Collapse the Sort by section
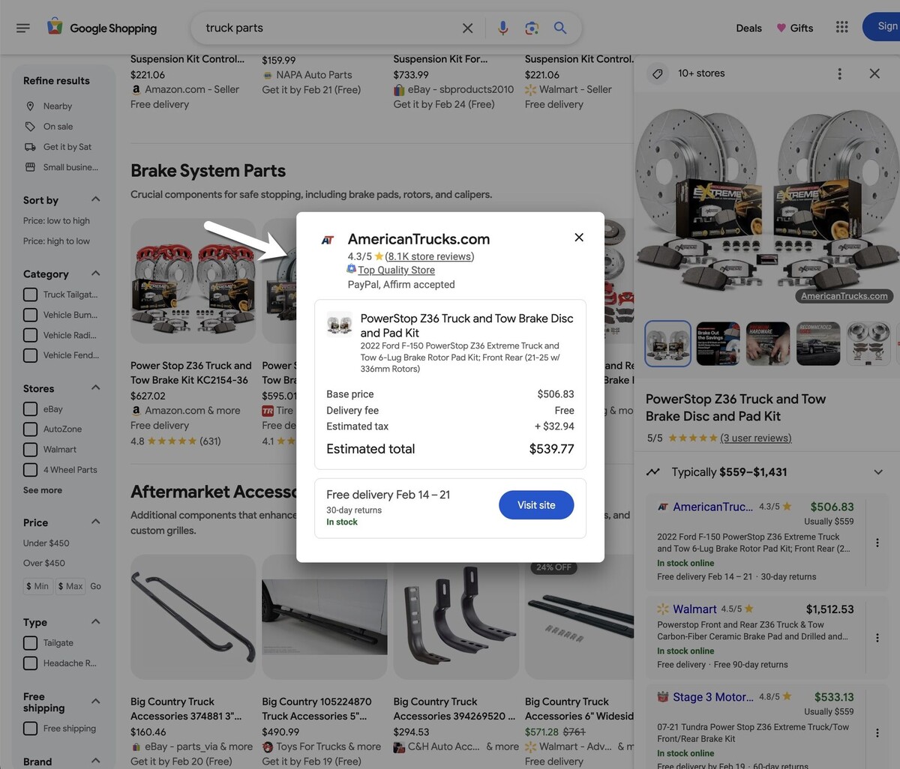Viewport: 900px width, 769px height. click(95, 199)
